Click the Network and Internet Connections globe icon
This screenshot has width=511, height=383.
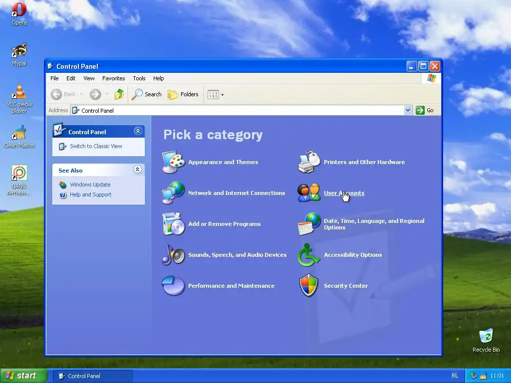[174, 193]
